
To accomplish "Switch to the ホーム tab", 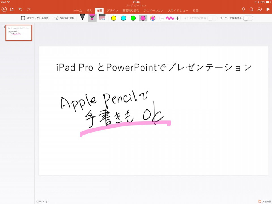I will [78, 10].
